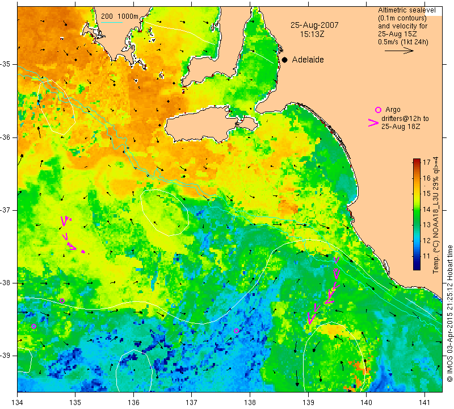Select the '15:13Z' time text

click(312, 34)
